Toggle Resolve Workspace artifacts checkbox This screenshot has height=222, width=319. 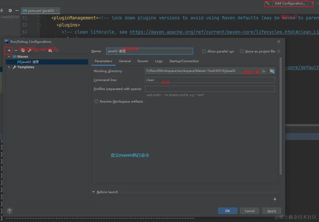[96, 101]
